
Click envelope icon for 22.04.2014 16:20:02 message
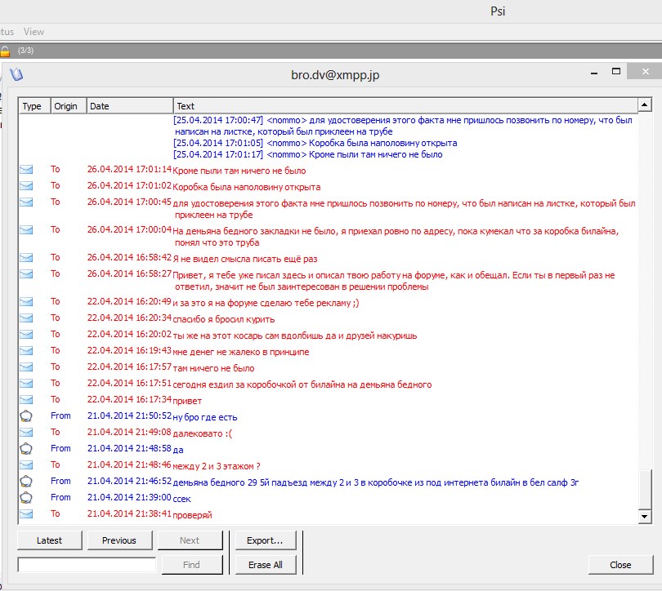26,335
